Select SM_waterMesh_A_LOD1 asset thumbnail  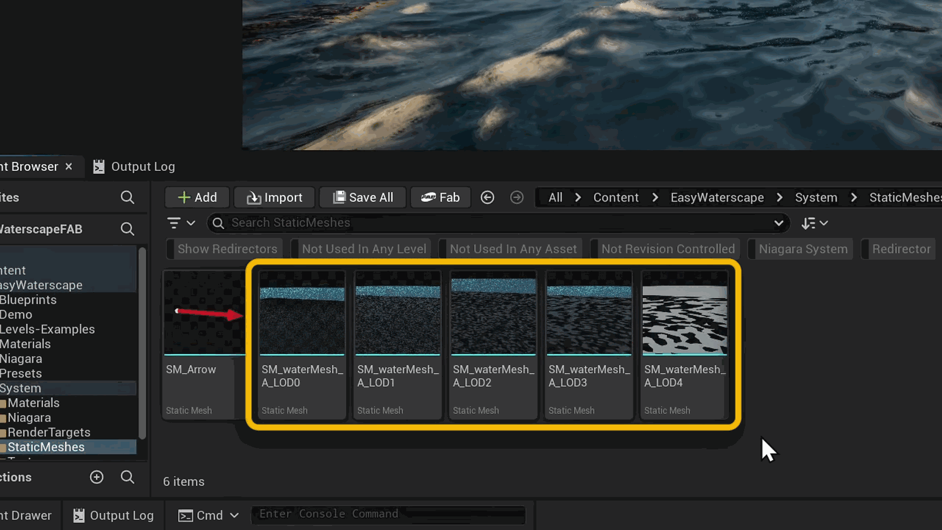pyautogui.click(x=398, y=313)
